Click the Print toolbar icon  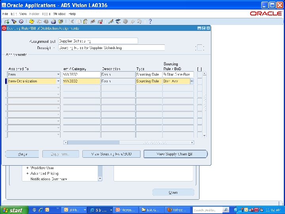point(53,22)
